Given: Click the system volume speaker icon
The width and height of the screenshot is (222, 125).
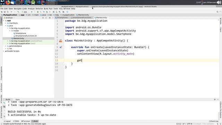Looking at the screenshot, I should [219, 2].
